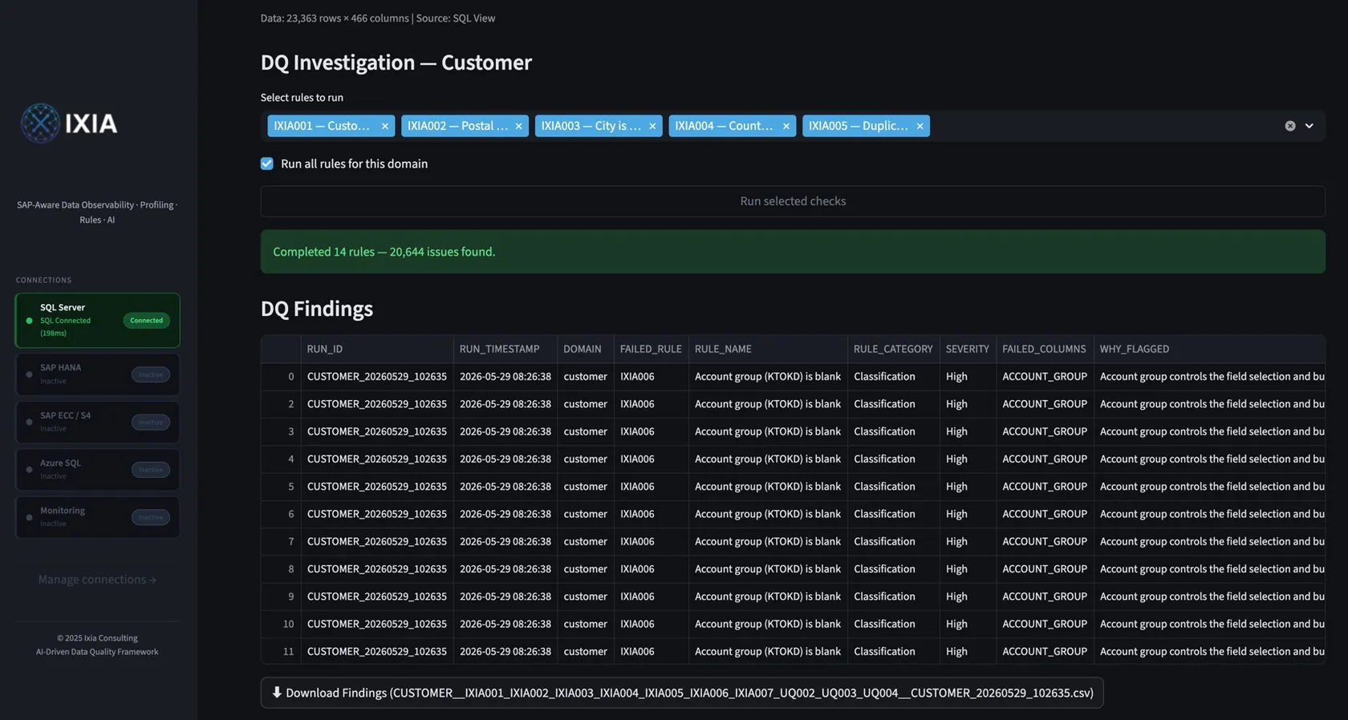The width and height of the screenshot is (1348, 720).
Task: Sort by RULE_NAME column header
Action: pyautogui.click(x=768, y=349)
